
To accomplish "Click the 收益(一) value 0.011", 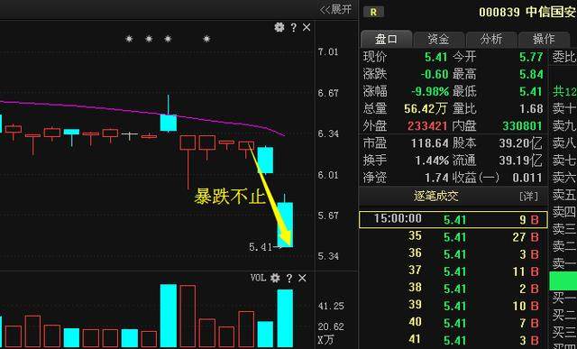I will tap(527, 178).
